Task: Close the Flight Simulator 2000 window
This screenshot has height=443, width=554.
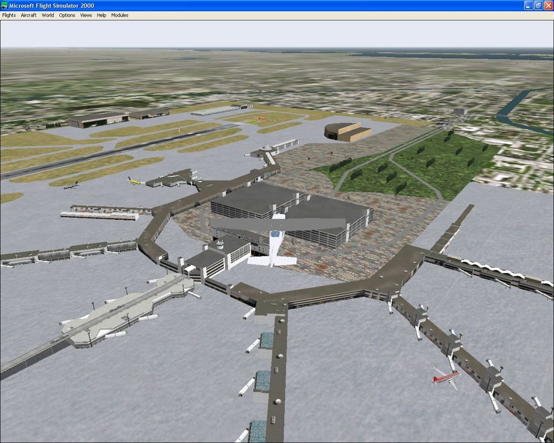Action: point(547,5)
